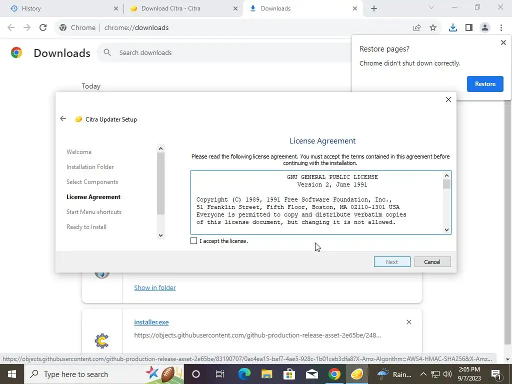Image resolution: width=512 pixels, height=384 pixels.
Task: Click the installer.exe file icon
Action: pos(102,341)
